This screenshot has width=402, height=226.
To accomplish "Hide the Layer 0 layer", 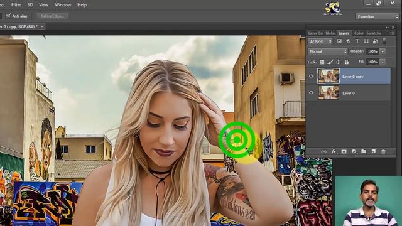I will point(312,93).
